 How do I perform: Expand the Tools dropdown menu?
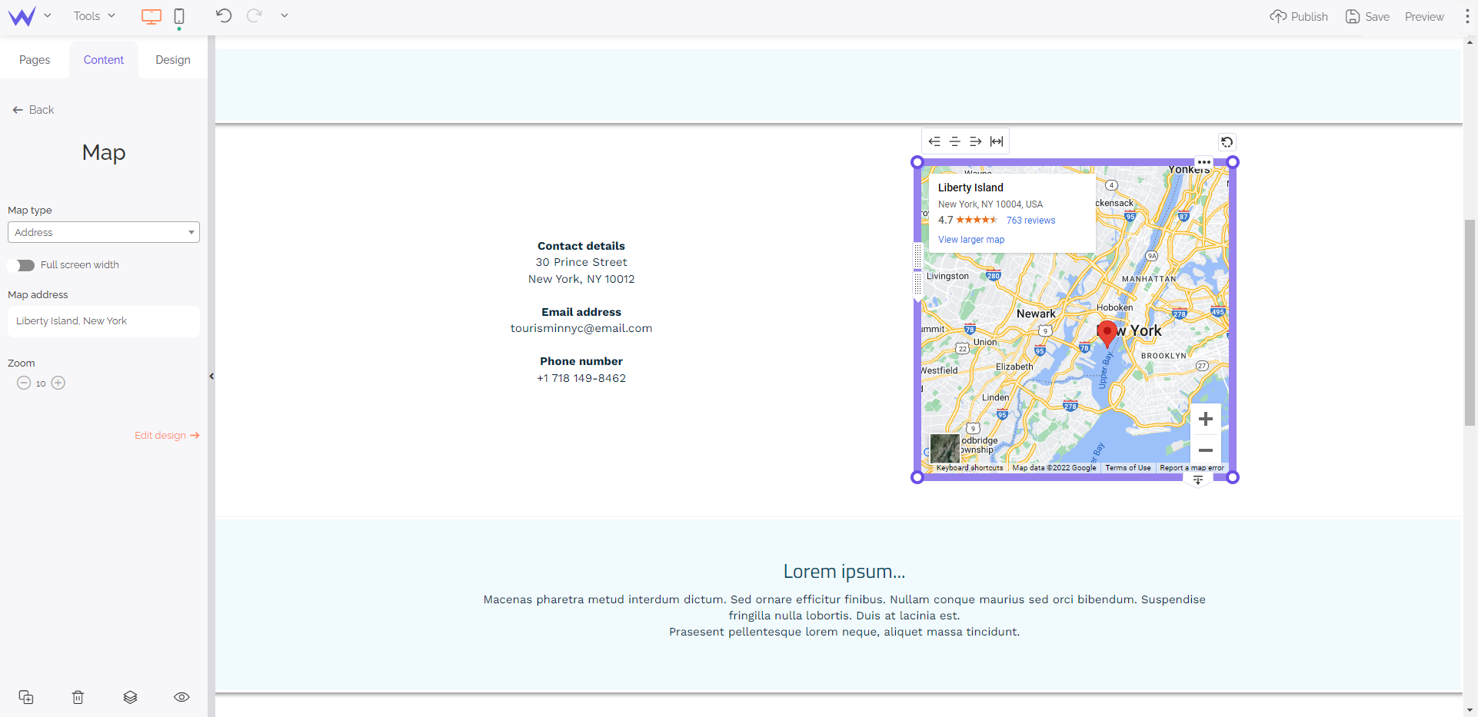[94, 16]
